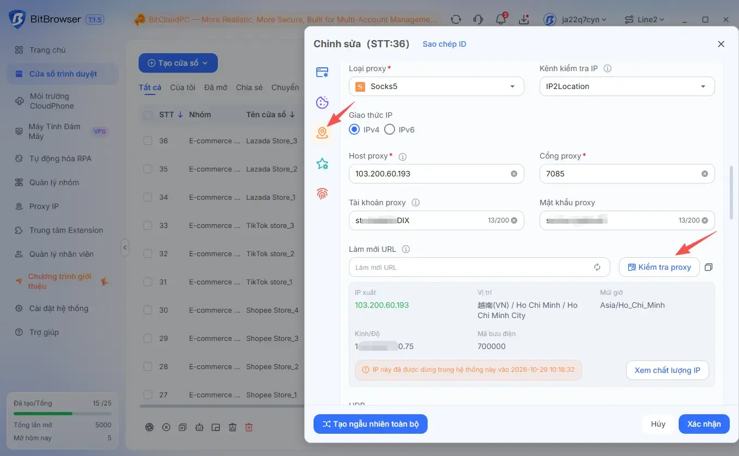Open the download icon in top bar

pos(524,20)
